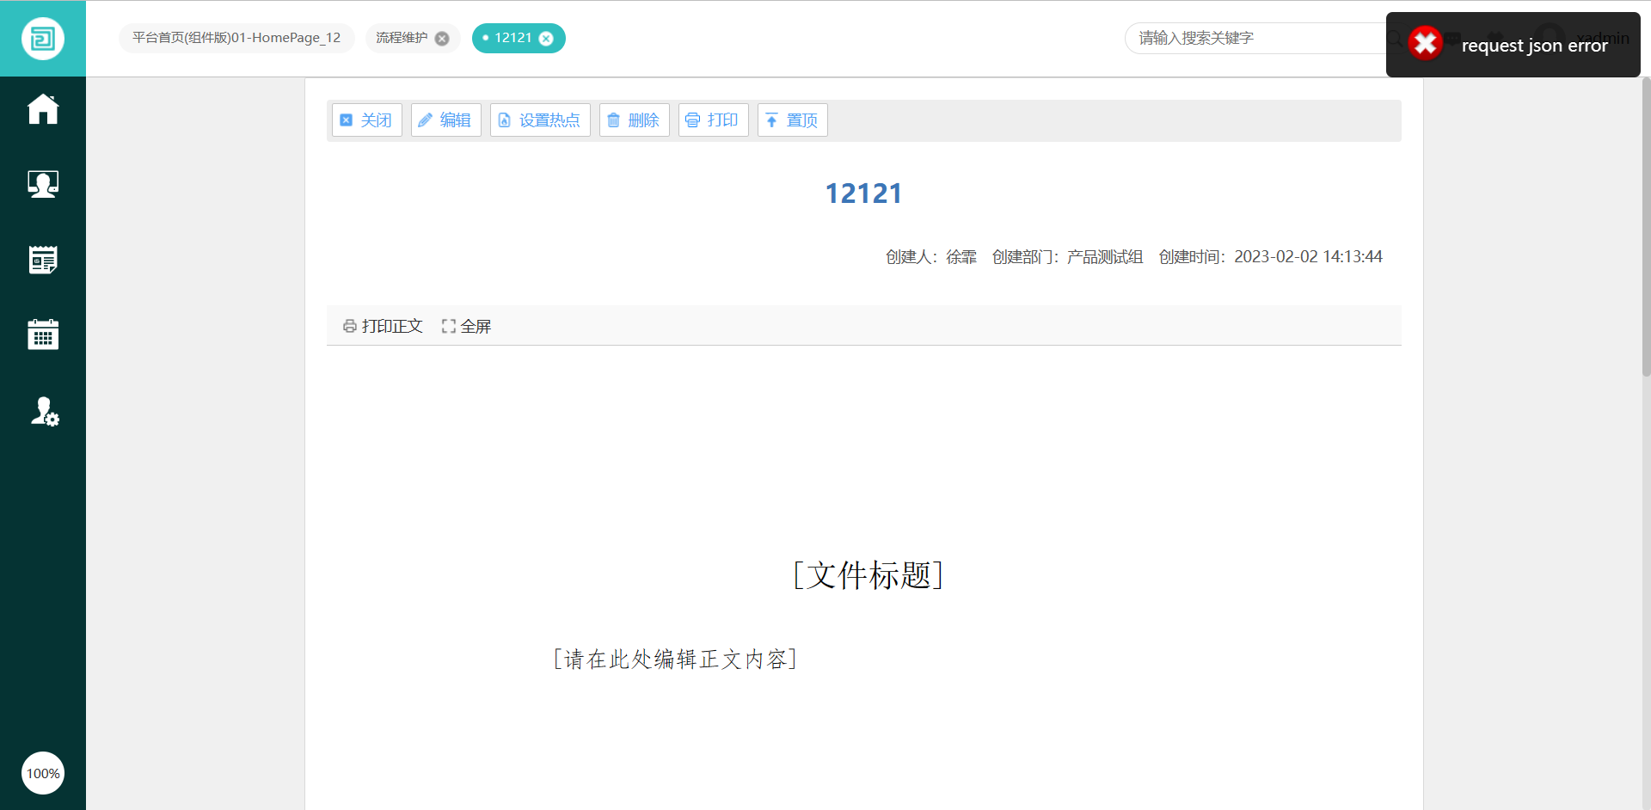Image resolution: width=1651 pixels, height=810 pixels.
Task: Click the red error icon in notification
Action: click(x=1425, y=43)
